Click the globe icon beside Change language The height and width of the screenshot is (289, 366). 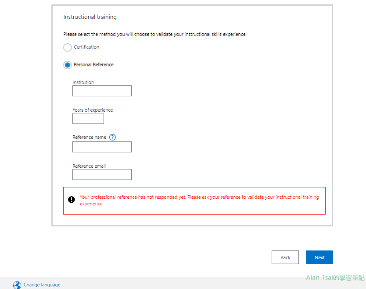(x=17, y=285)
